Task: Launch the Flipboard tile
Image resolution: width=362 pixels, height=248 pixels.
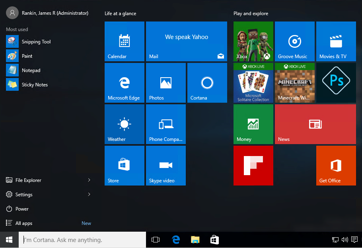Action: (x=253, y=166)
